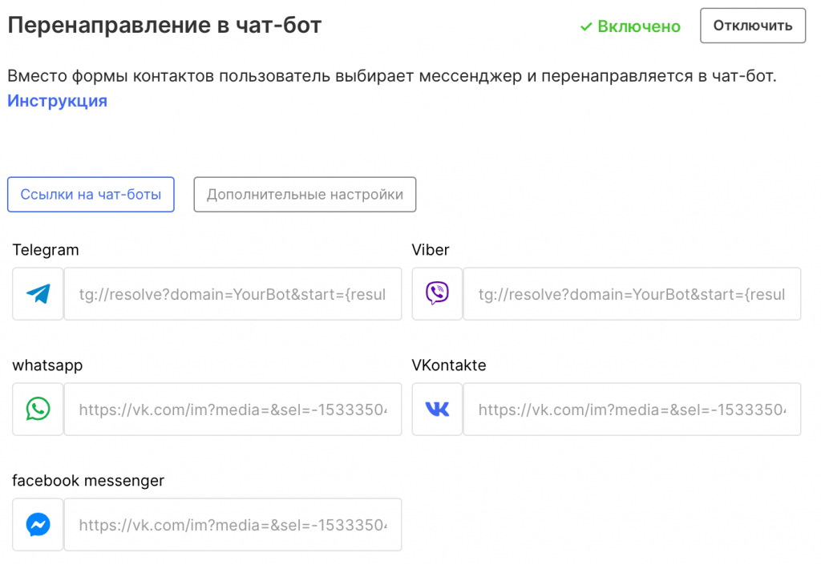Image resolution: width=821 pixels, height=565 pixels.
Task: Click the facebook messenger field label
Action: pos(88,481)
